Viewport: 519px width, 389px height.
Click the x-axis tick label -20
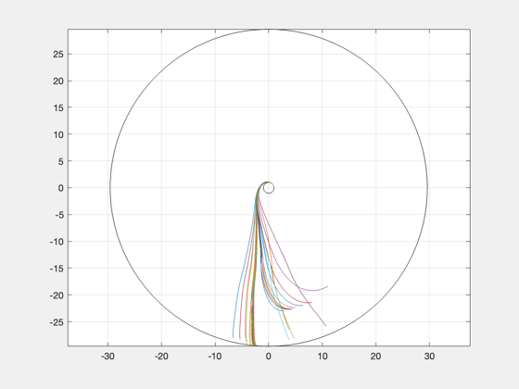click(161, 357)
